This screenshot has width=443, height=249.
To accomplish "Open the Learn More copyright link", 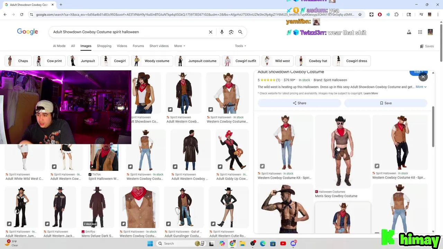I will pos(371,93).
